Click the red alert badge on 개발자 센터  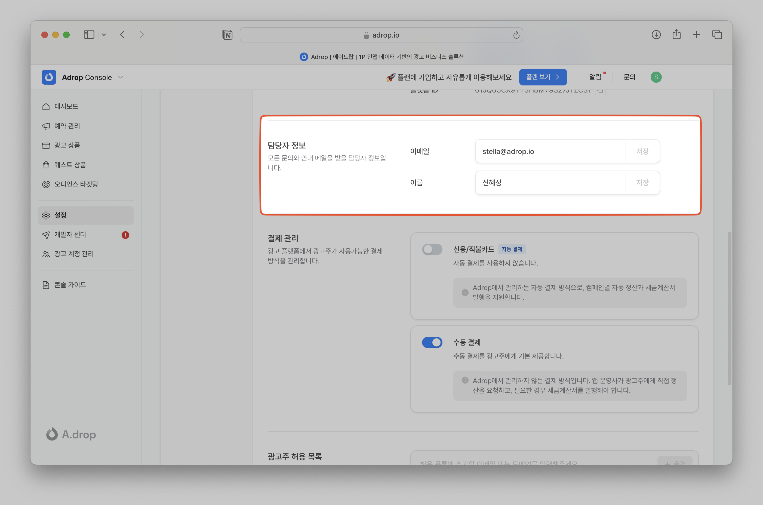pos(125,235)
